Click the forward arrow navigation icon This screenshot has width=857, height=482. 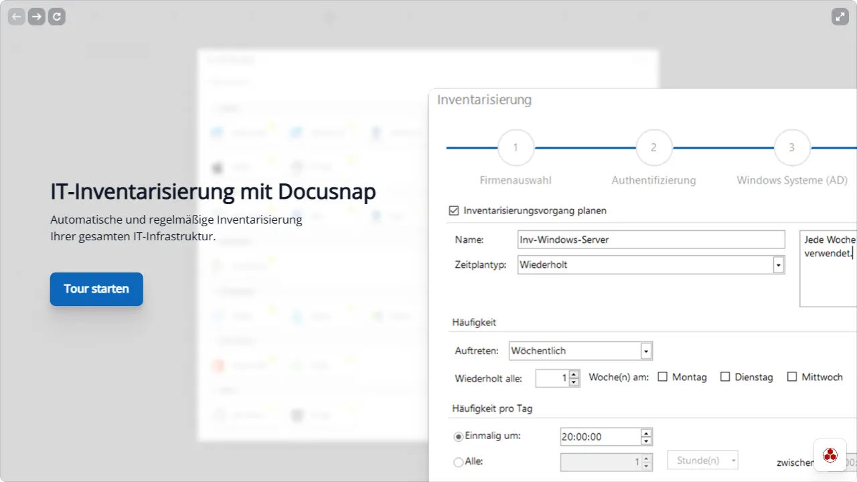(x=37, y=17)
